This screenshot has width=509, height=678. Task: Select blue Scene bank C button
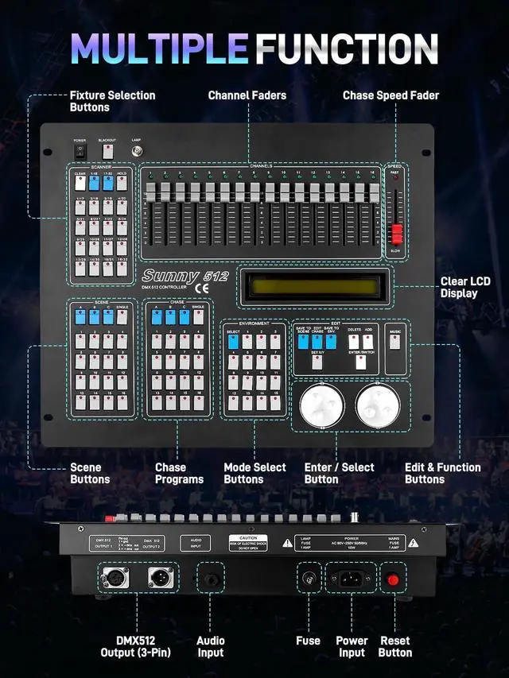pos(108,317)
